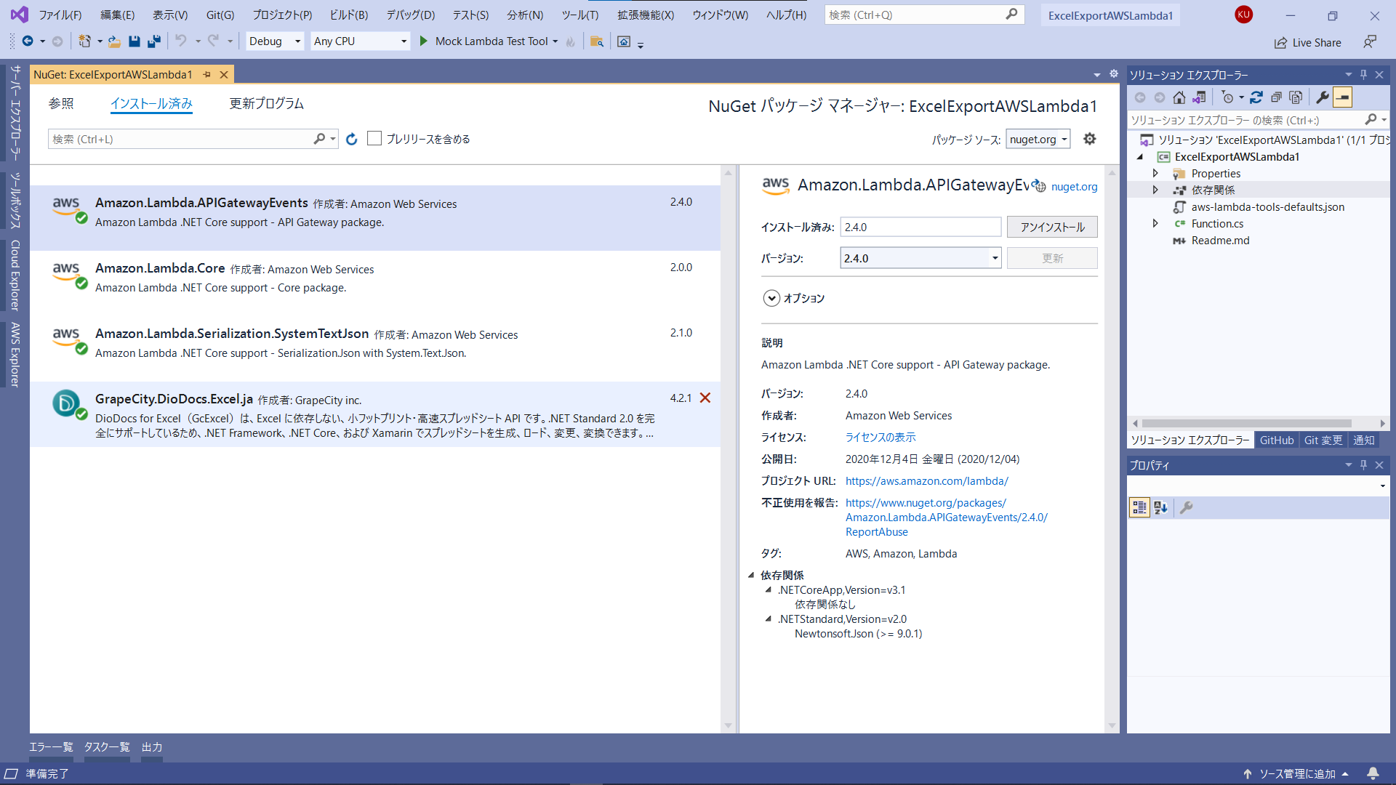Click the Save All toolbar icon

153,41
